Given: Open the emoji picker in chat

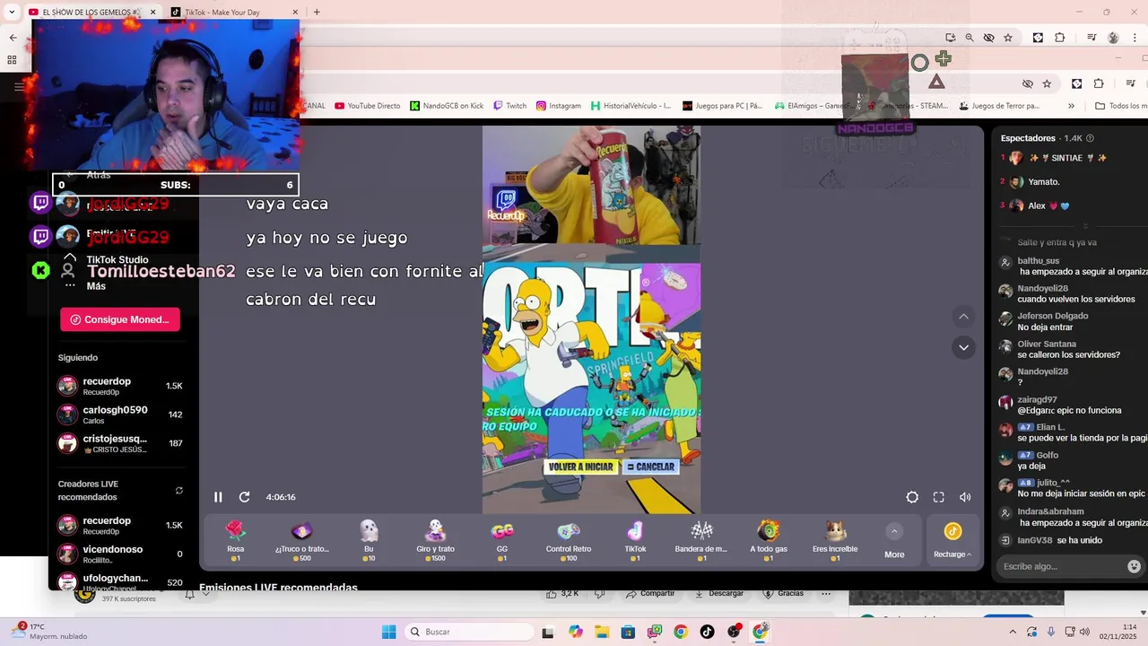Looking at the screenshot, I should [1134, 566].
